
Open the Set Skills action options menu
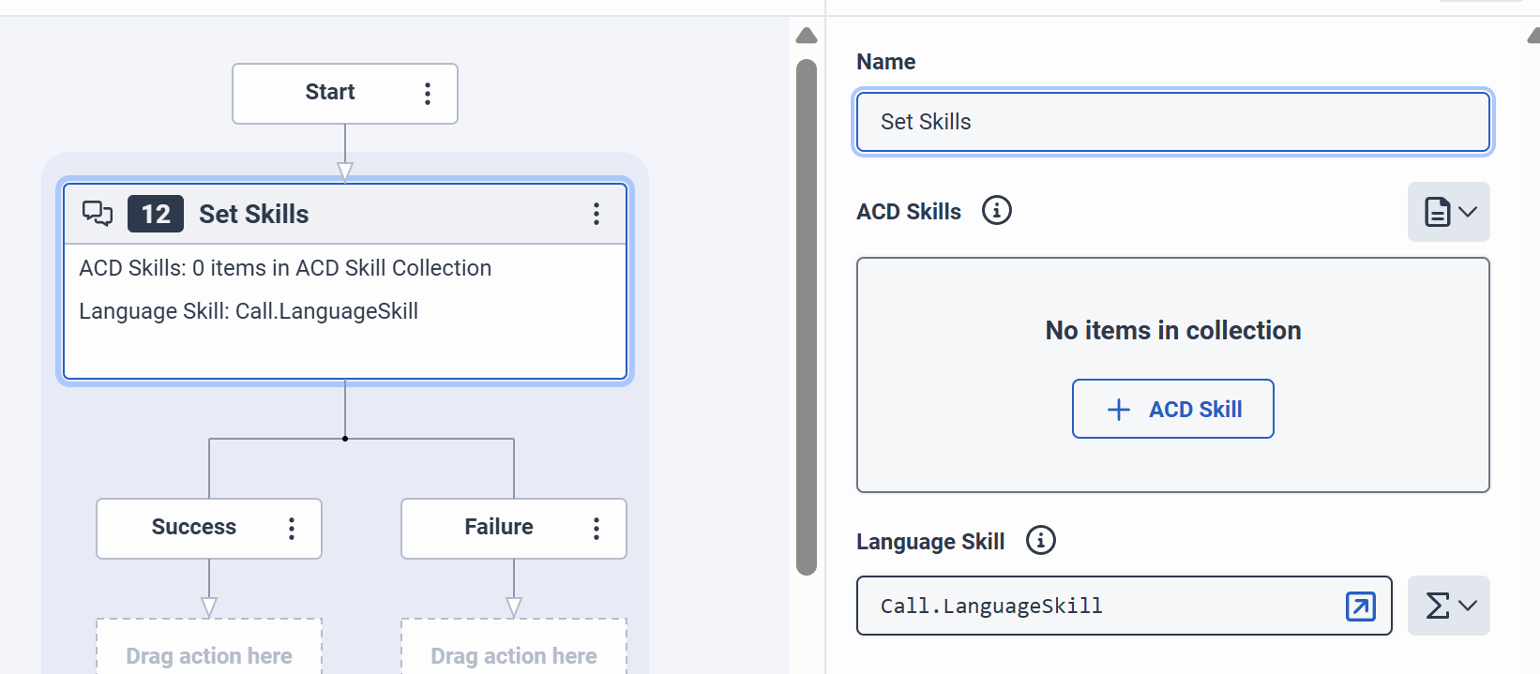pos(596,214)
